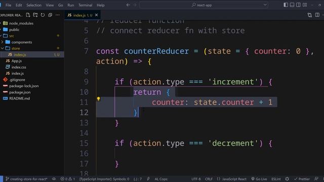Open the Go menu
The width and height of the screenshot is (324, 182).
tap(61, 5)
